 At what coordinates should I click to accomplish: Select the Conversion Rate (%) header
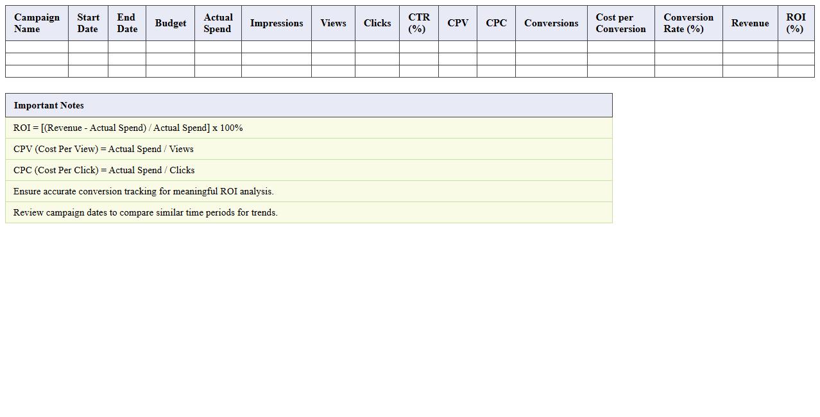(688, 23)
